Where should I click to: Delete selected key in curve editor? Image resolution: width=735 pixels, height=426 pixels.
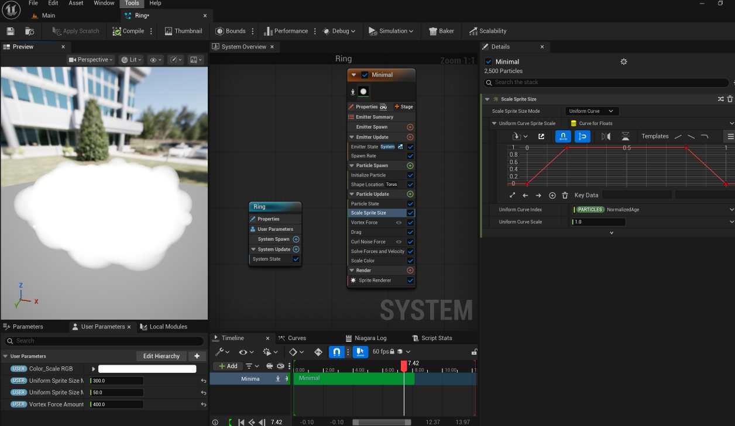pos(565,195)
